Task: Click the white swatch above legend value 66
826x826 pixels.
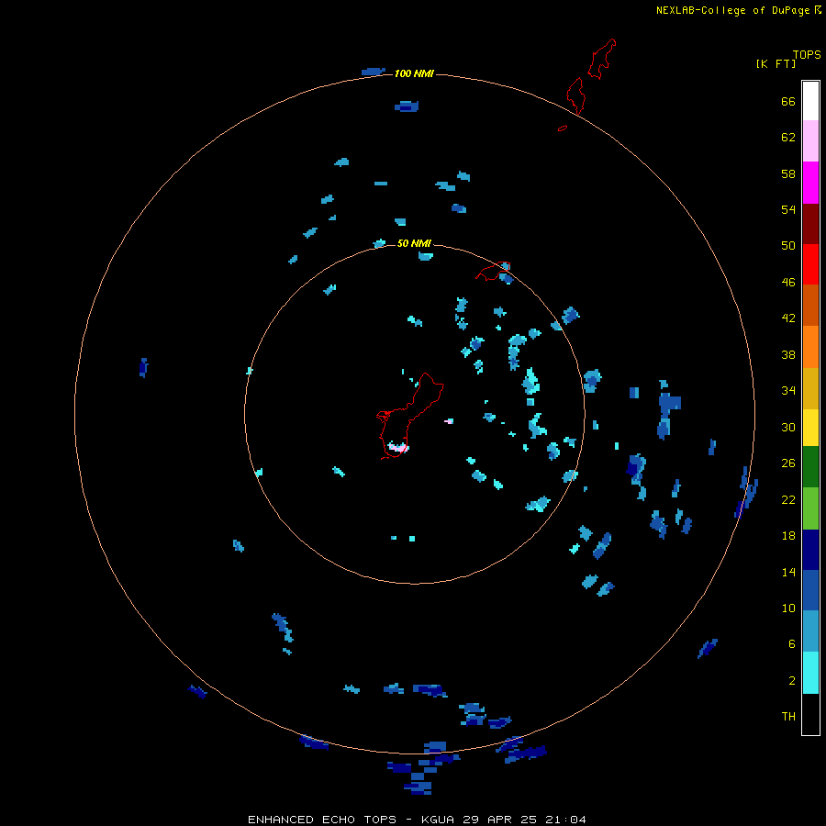Action: pyautogui.click(x=810, y=101)
